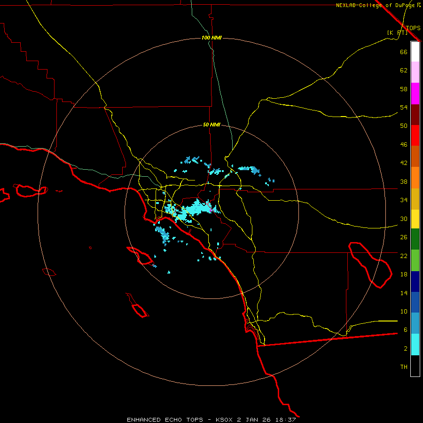Pick the burnt orange legend swatch
423x423 pixels.
[415, 156]
